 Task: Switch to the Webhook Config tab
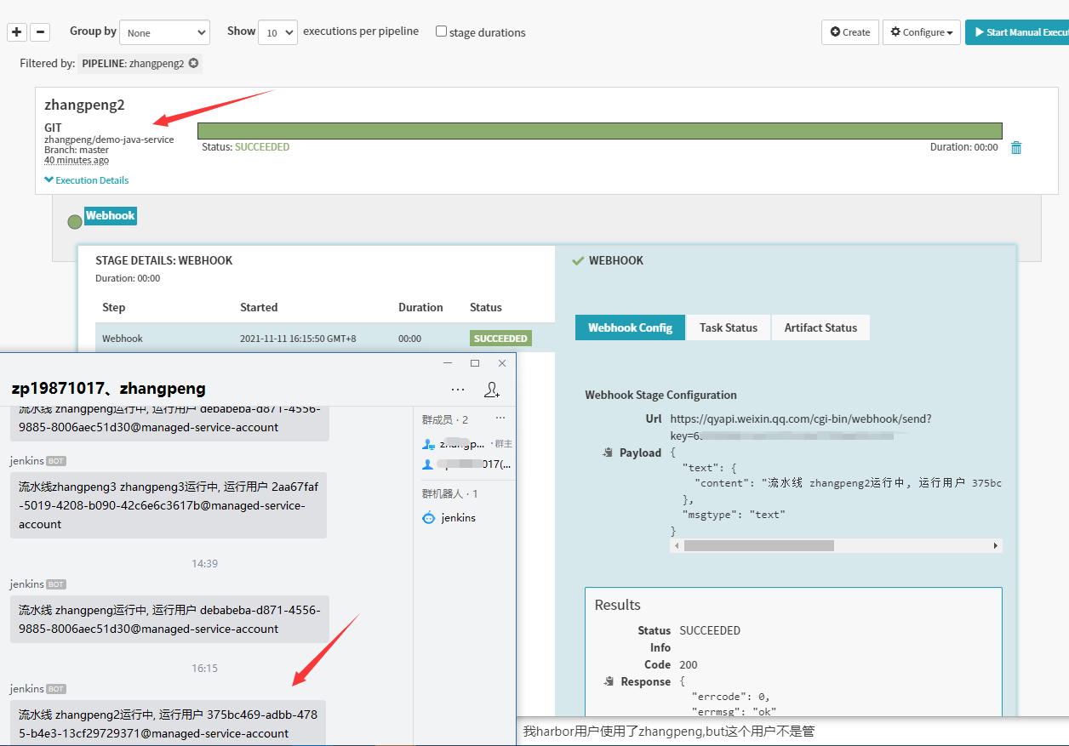pos(630,327)
